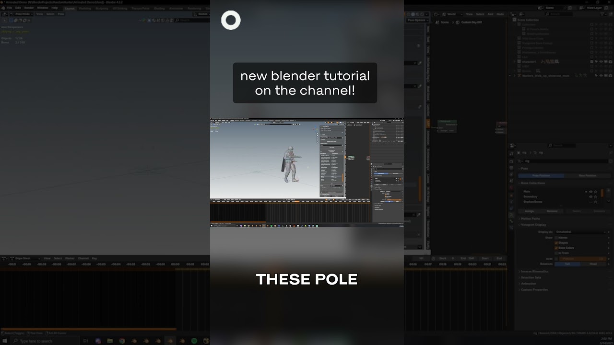
Task: Click the Remove button
Action: tap(552, 211)
